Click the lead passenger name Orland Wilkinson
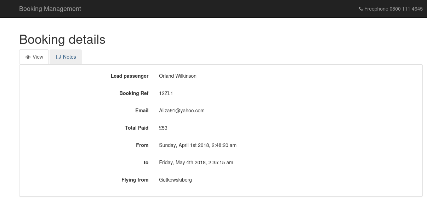 178,76
